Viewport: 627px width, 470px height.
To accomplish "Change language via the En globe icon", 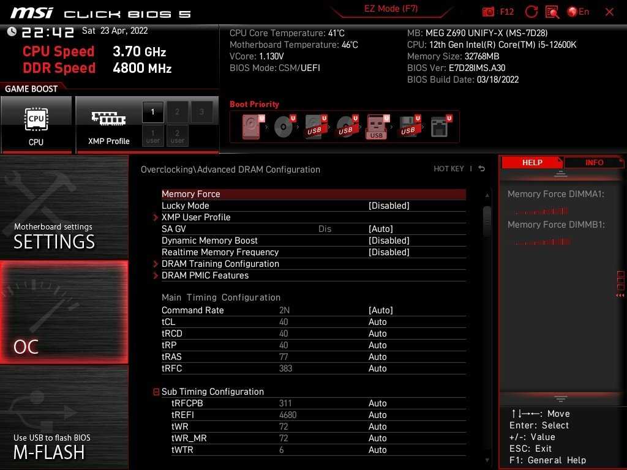I will [x=578, y=12].
